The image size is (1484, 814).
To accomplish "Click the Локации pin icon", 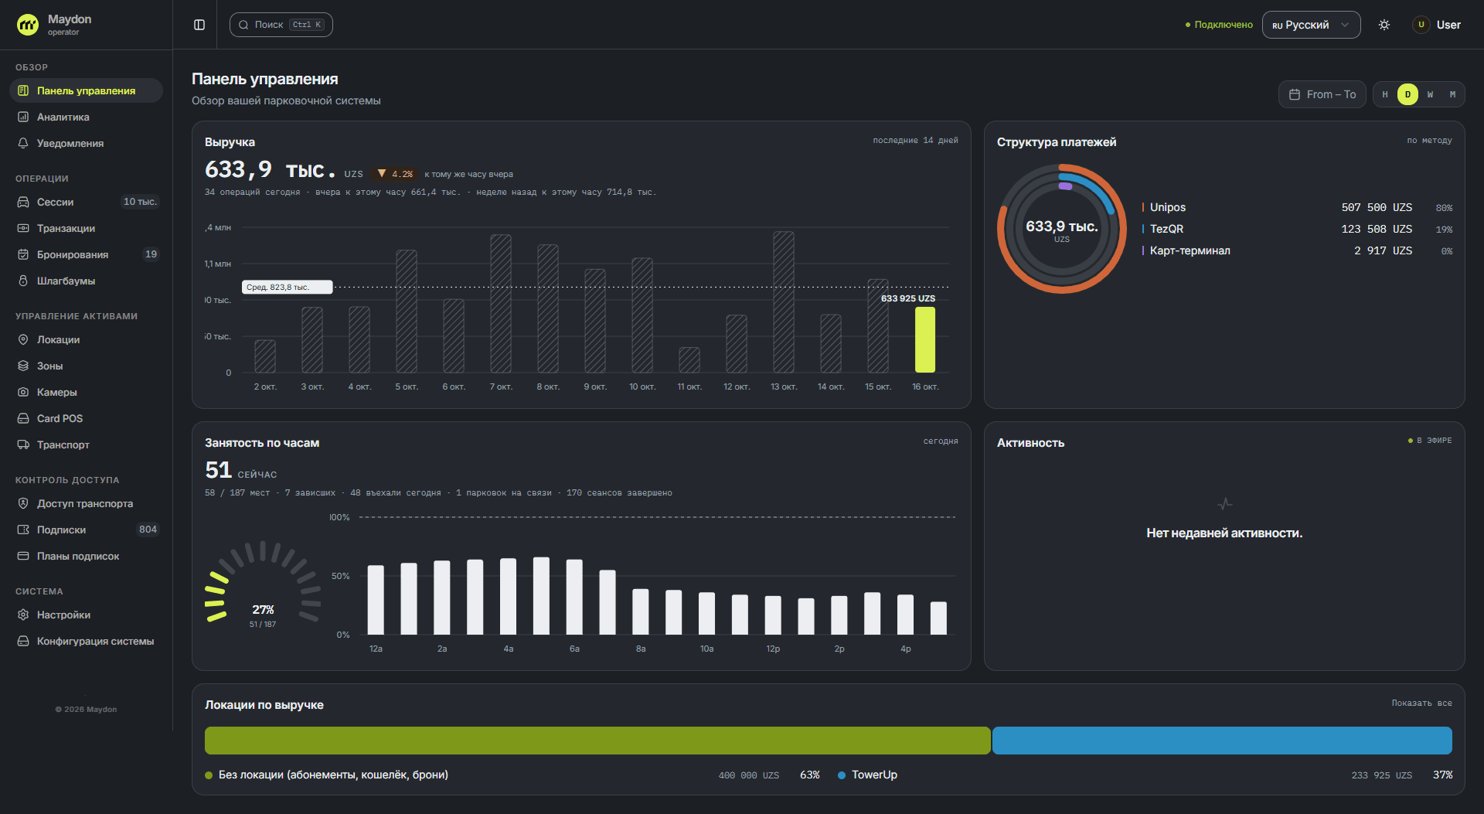I will point(23,339).
